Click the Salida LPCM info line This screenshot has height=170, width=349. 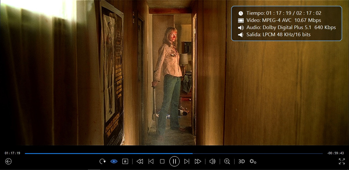coord(274,35)
